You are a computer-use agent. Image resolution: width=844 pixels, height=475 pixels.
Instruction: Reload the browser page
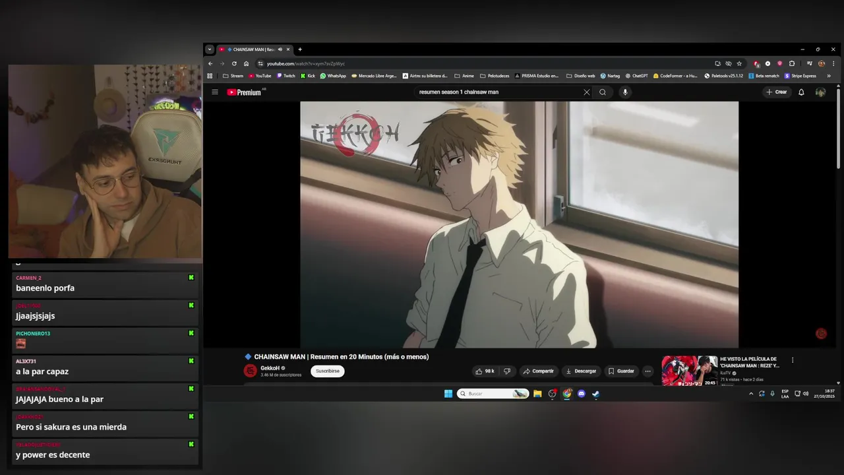(x=234, y=64)
